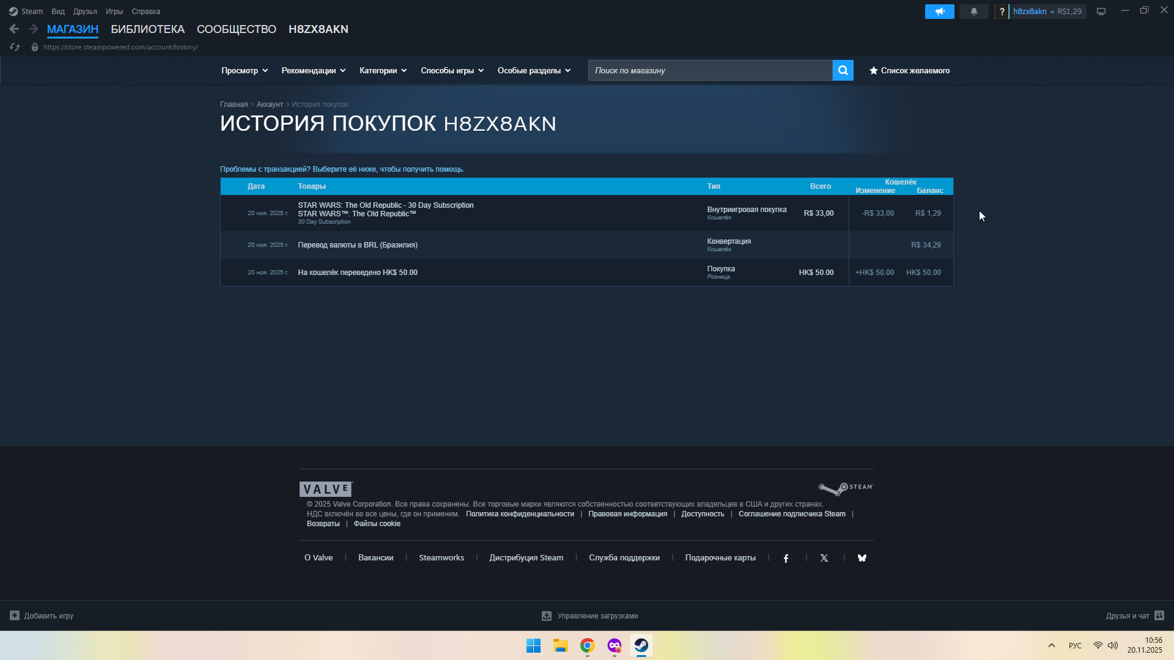Expand the Категории dropdown menu

(383, 70)
